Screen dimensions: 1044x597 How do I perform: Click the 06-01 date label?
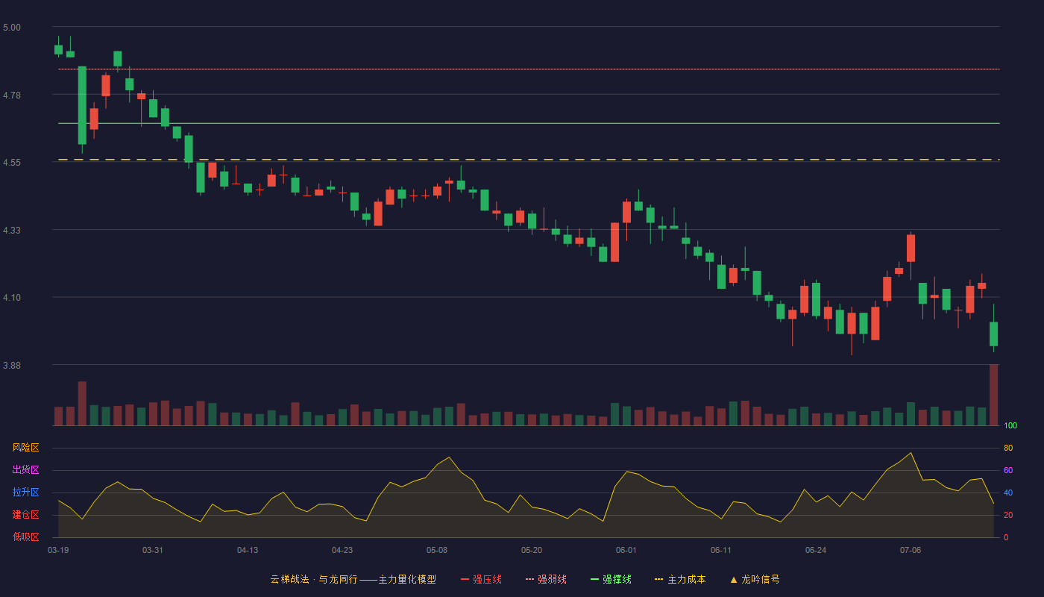click(626, 550)
